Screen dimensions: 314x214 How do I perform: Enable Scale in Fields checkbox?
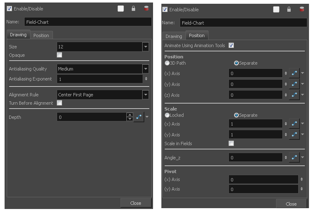(x=231, y=143)
